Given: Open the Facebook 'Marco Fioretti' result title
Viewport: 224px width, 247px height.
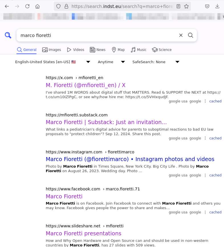Looking at the screenshot, I should (x=64, y=196).
